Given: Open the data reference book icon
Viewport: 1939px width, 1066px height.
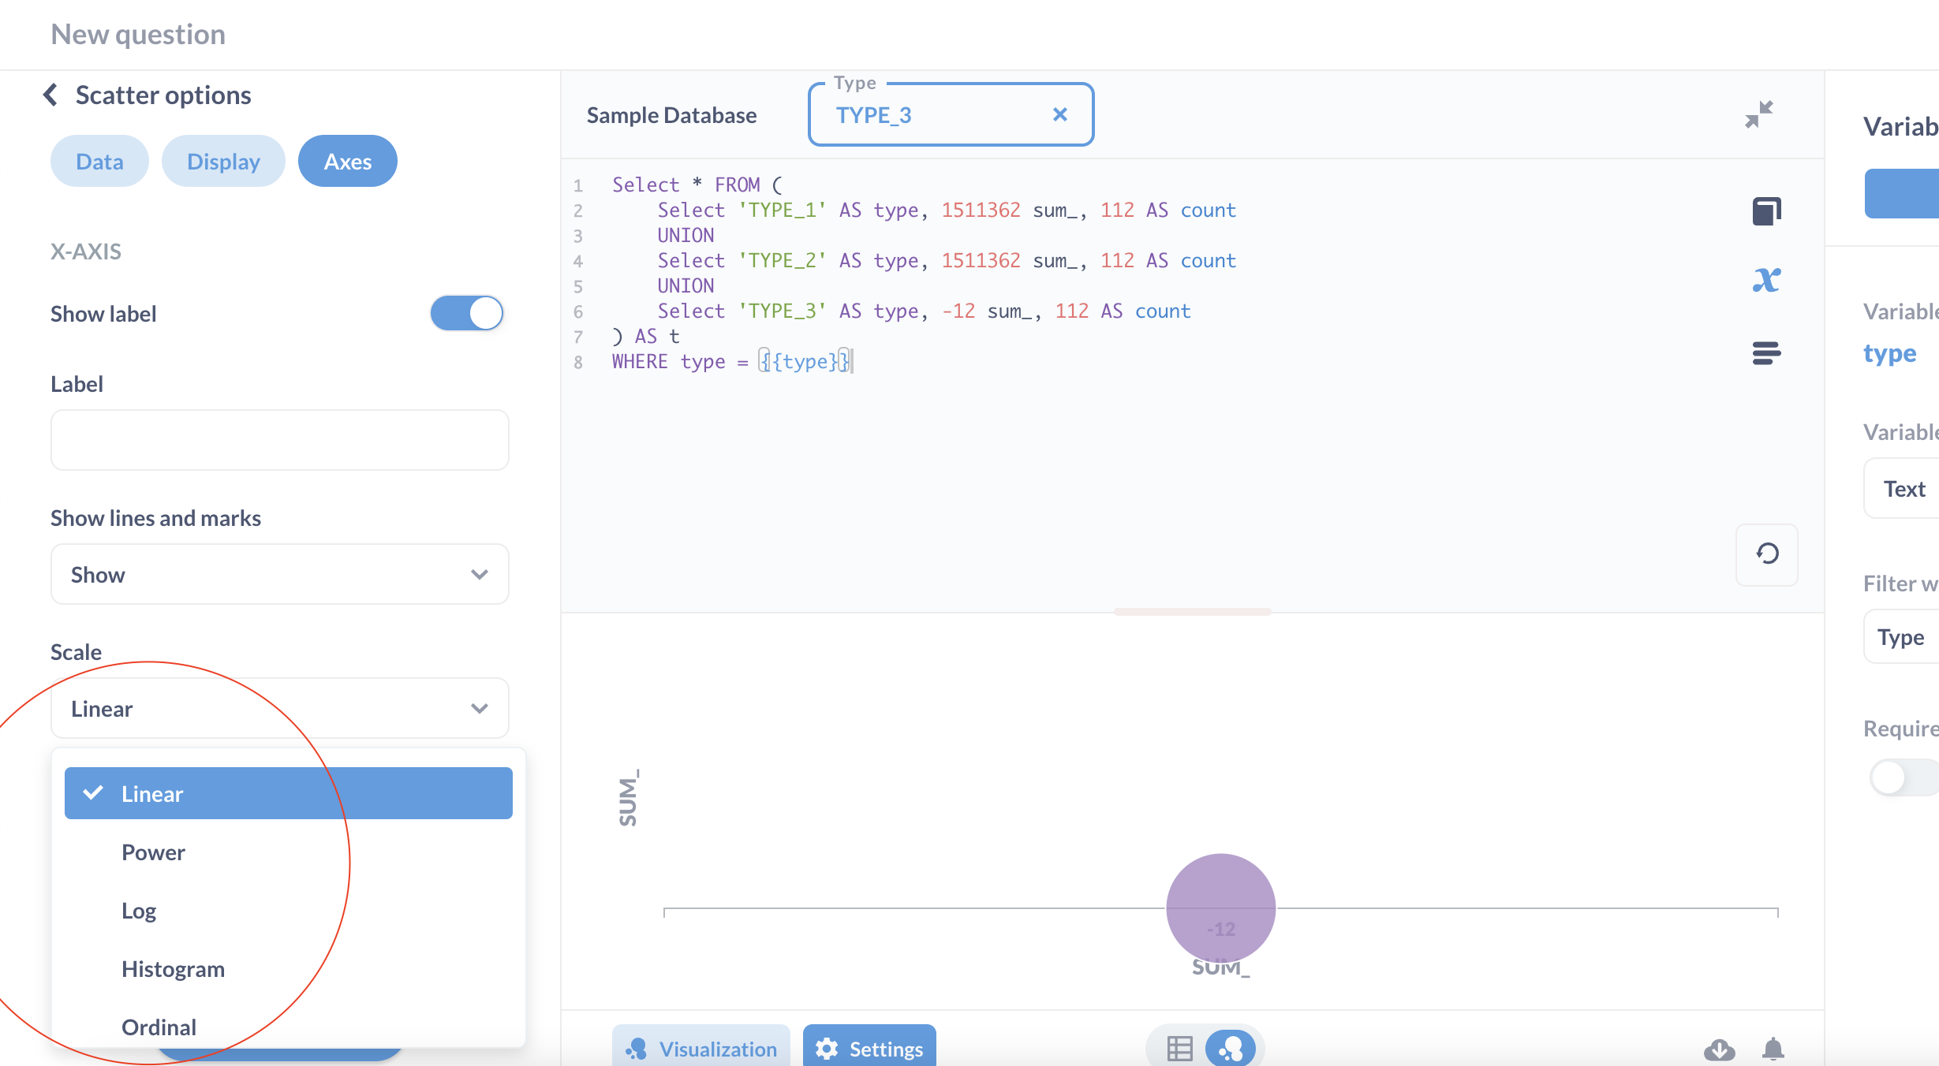Looking at the screenshot, I should click(1766, 210).
